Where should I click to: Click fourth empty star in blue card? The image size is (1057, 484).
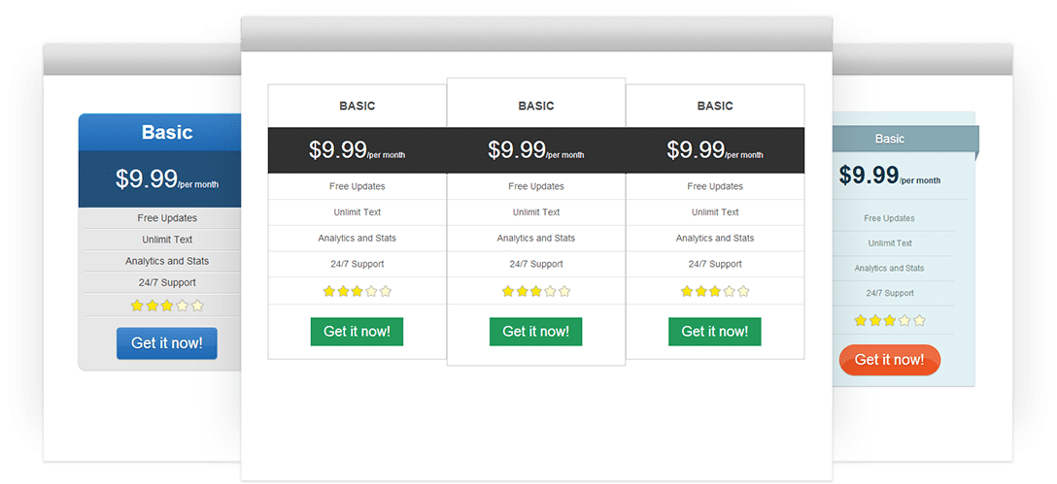click(x=182, y=306)
